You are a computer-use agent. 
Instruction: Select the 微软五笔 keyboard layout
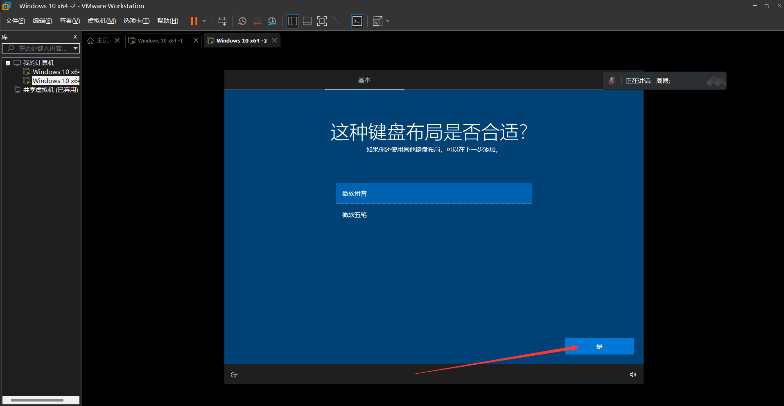tap(434, 215)
